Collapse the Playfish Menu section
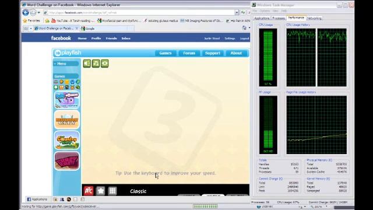This screenshot has height=210, width=373. click(x=66, y=64)
